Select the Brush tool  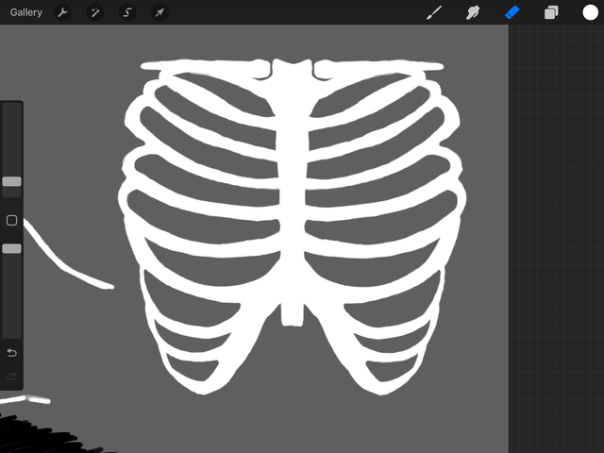coord(434,12)
